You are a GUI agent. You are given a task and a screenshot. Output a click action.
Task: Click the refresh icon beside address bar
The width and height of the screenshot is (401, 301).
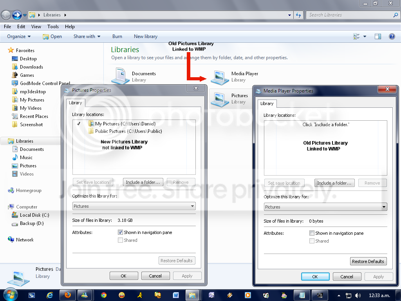[298, 15]
